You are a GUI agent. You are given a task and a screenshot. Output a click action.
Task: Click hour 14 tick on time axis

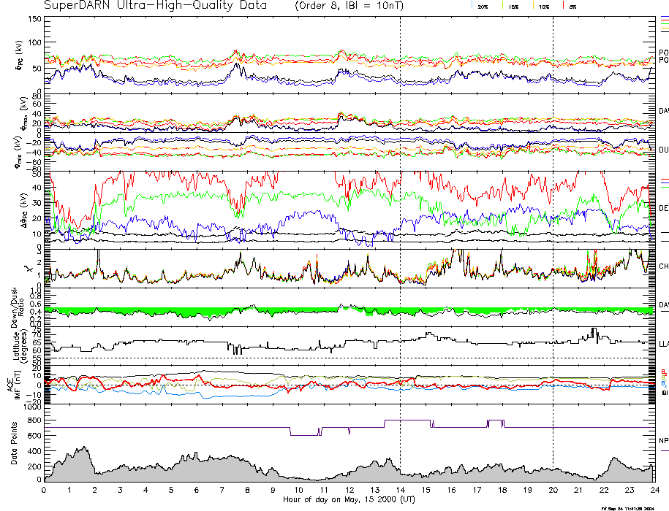[400, 490]
